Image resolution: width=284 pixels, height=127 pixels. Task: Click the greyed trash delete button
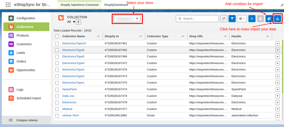click(x=260, y=18)
